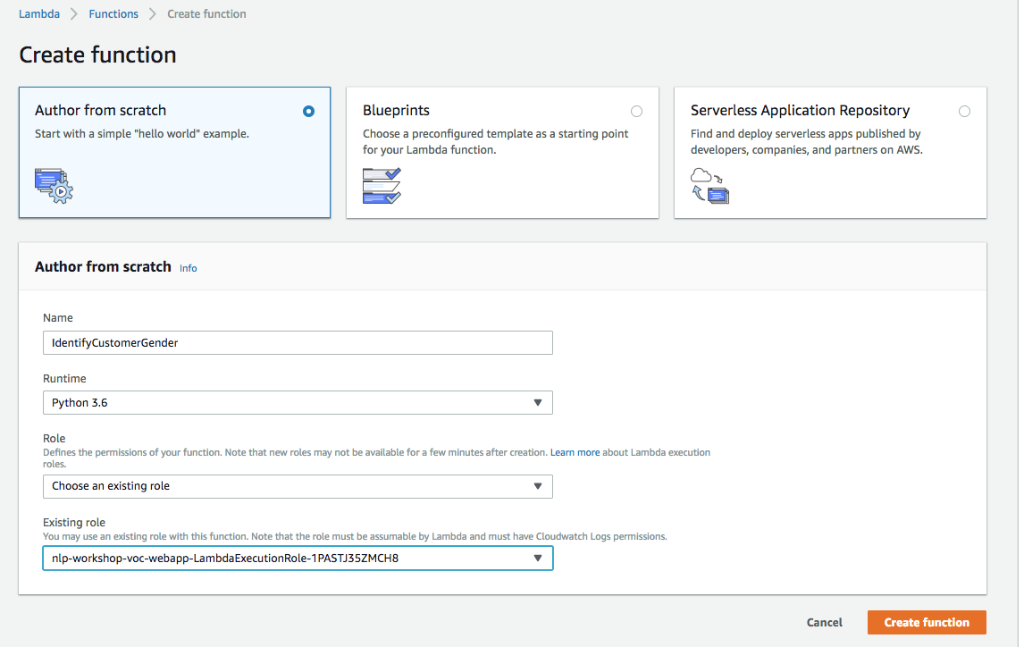Image resolution: width=1024 pixels, height=647 pixels.
Task: Open the Runtime Python 3.6 dropdown
Action: (298, 403)
